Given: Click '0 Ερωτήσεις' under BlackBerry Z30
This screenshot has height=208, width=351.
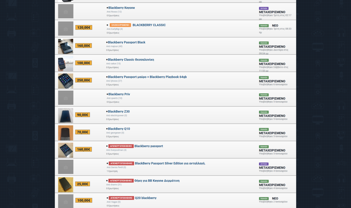Looking at the screenshot, I should [x=112, y=119].
